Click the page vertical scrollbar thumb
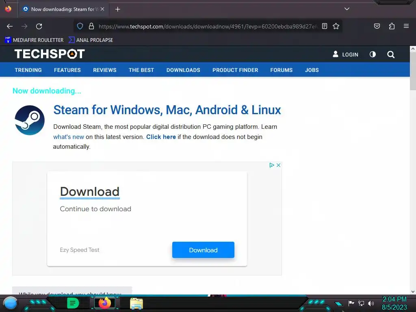The height and width of the screenshot is (312, 416). pyautogui.click(x=413, y=71)
